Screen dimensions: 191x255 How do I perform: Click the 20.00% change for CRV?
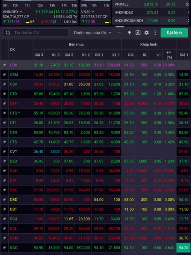tap(169, 65)
